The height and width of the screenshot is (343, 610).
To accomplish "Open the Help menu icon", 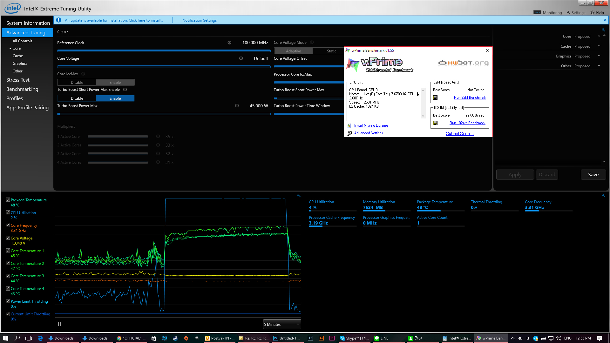I will [x=593, y=12].
